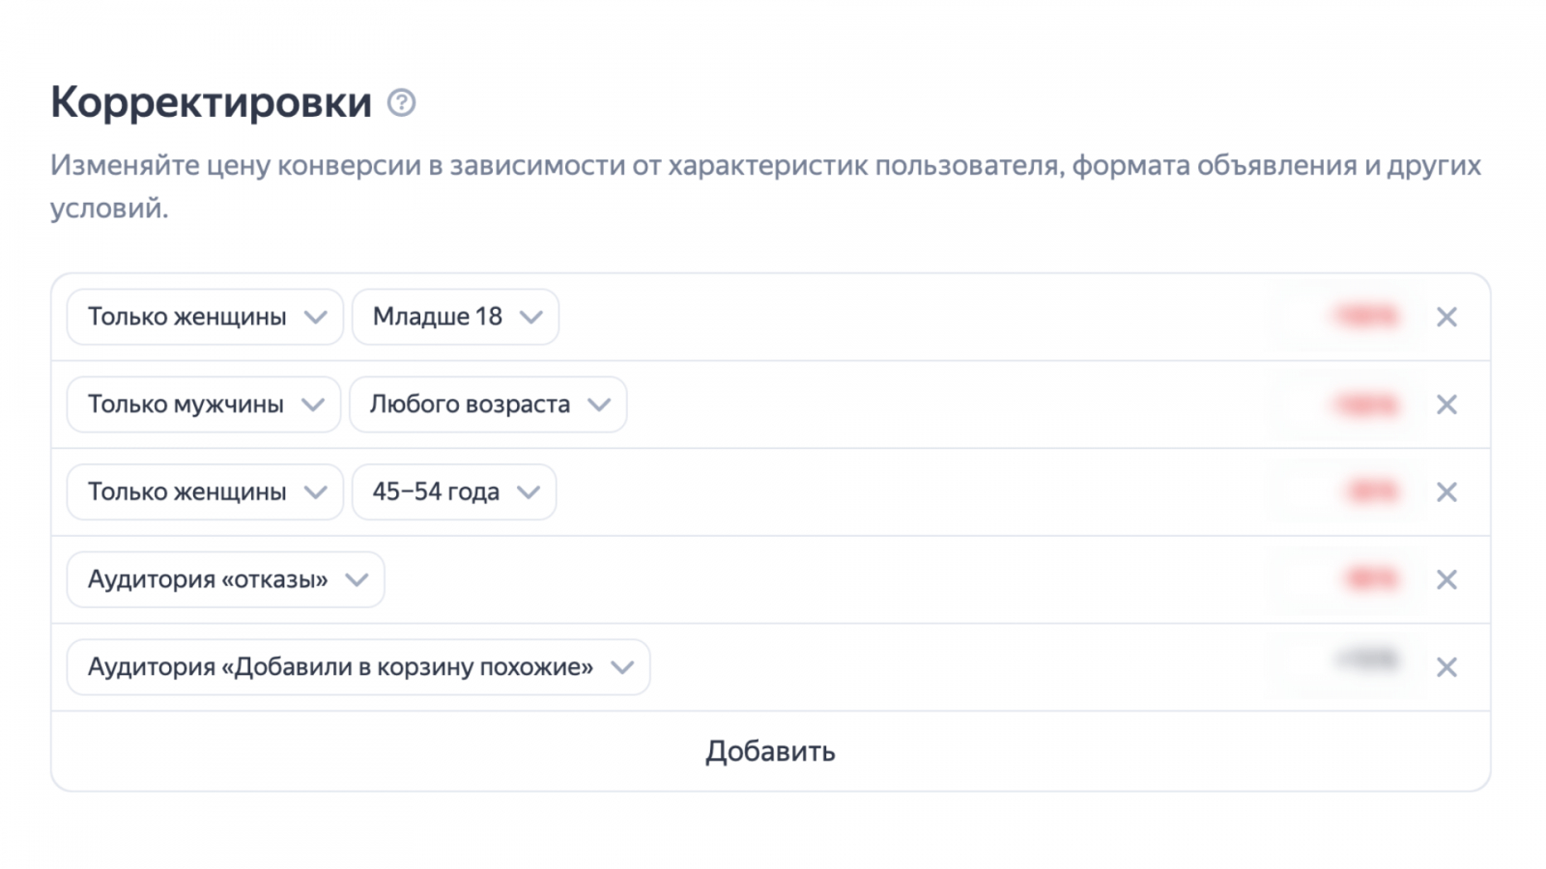Click the help icon beside Корректировки heading
This screenshot has width=1546, height=869.
401,102
